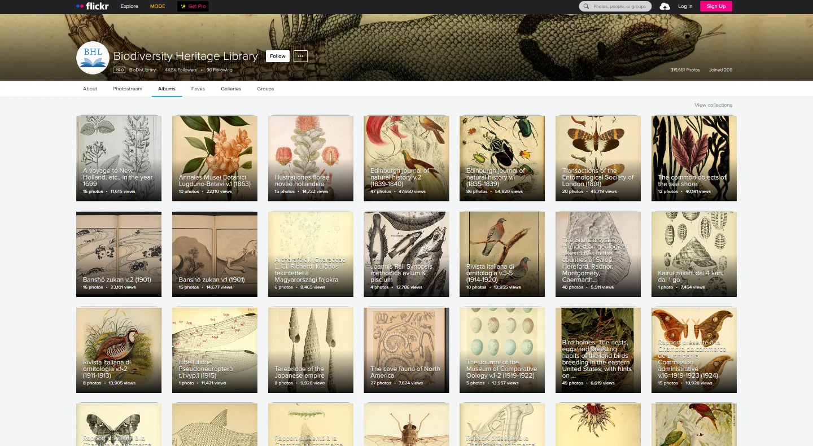Screen dimensions: 813x446
Task: Click View collections link
Action: 714,105
